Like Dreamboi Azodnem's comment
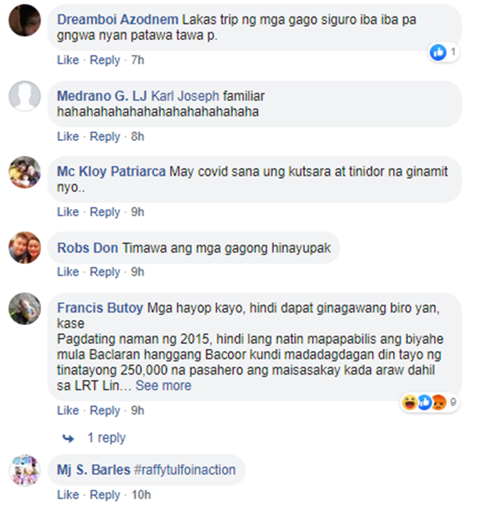This screenshot has height=508, width=491. [68, 60]
